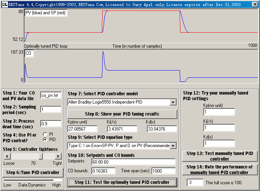Click the optimal Ki result field 3.43971
The height and width of the screenshot is (191, 260).
click(122, 129)
